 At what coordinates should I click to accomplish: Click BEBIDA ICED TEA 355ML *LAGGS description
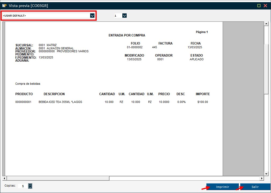pos(60,102)
